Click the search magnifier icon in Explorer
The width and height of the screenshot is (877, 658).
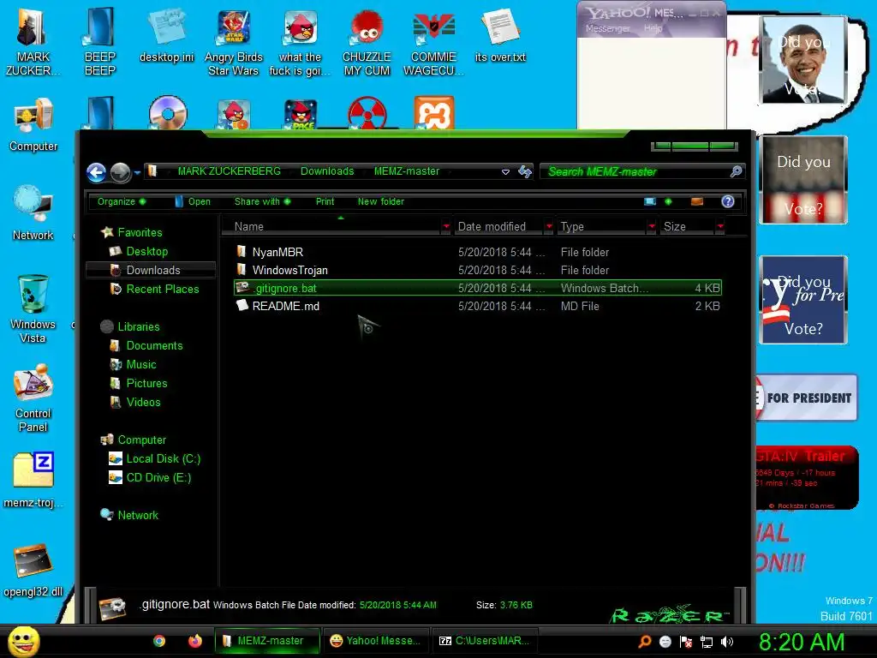(736, 171)
